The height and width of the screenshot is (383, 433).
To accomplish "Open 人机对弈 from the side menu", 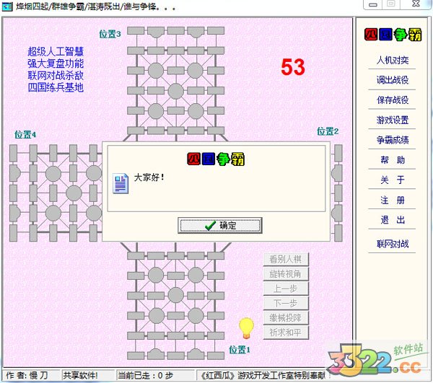I will 392,60.
